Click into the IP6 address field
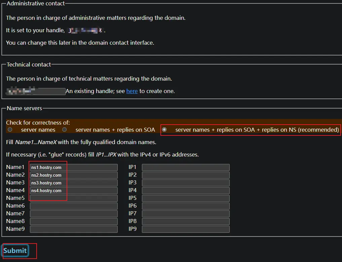Viewport: 342px width, 262px height. click(186, 206)
